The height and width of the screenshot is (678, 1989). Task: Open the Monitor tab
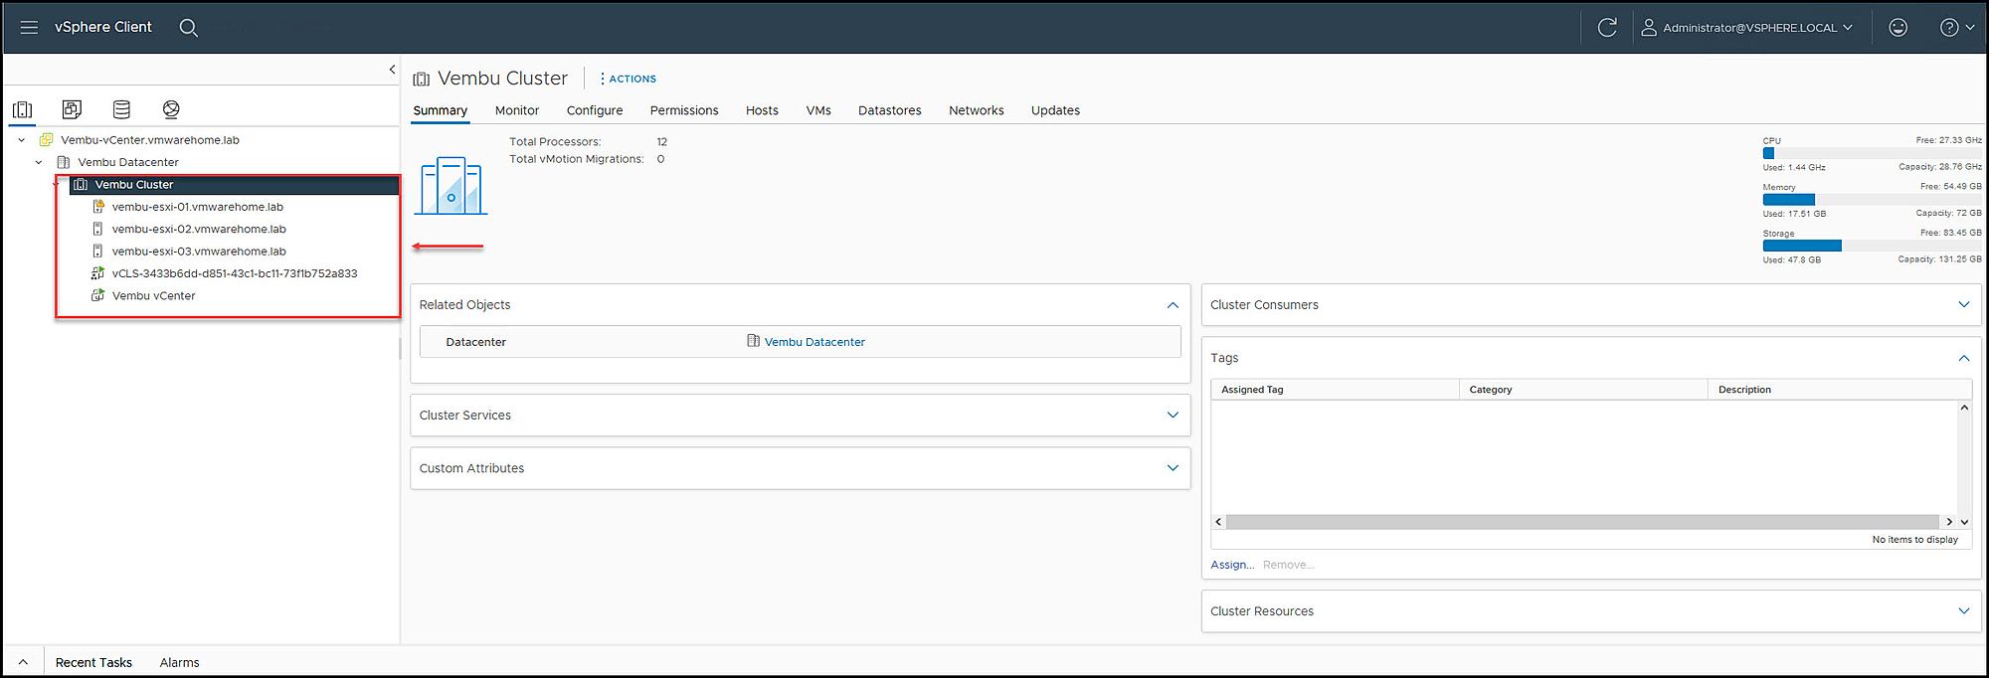(517, 110)
